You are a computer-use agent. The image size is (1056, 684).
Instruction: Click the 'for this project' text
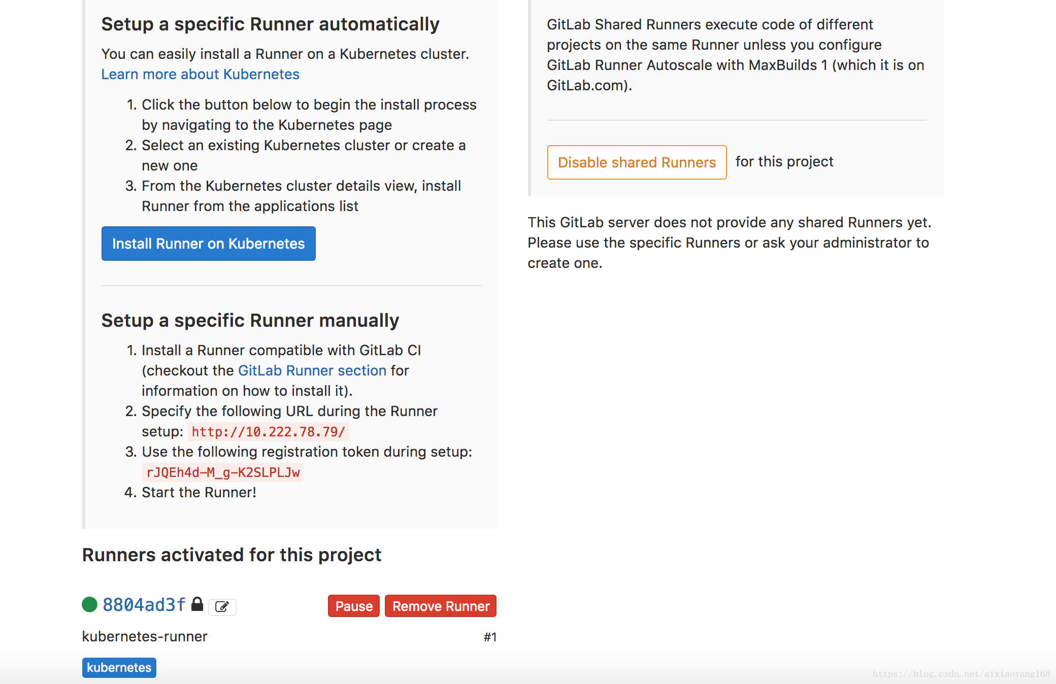point(784,161)
